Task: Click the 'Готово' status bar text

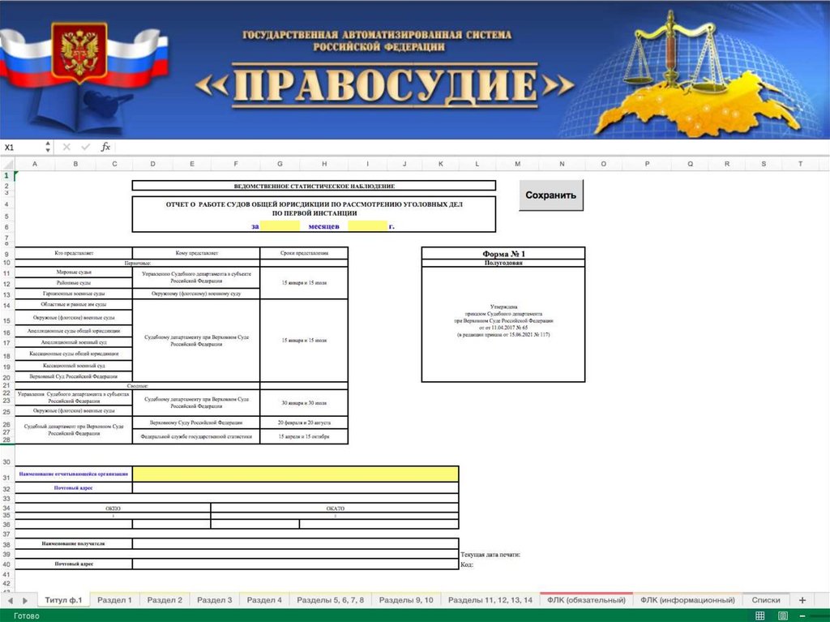Action: [x=27, y=616]
